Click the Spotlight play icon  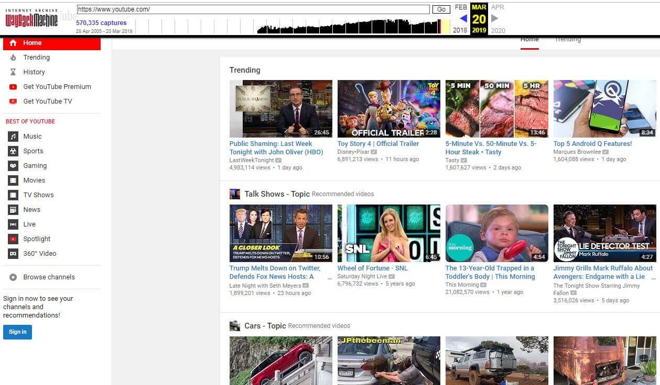(x=13, y=239)
